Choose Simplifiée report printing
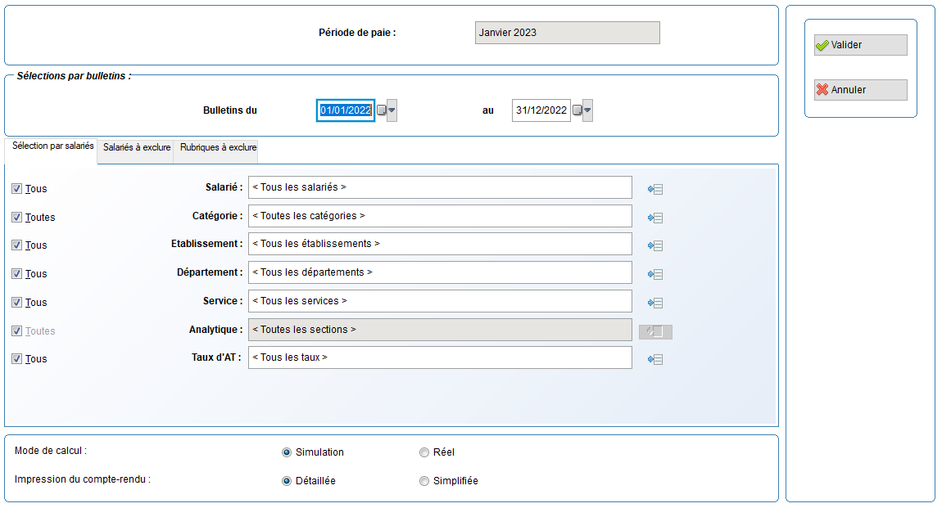This screenshot has width=951, height=517. coord(424,481)
